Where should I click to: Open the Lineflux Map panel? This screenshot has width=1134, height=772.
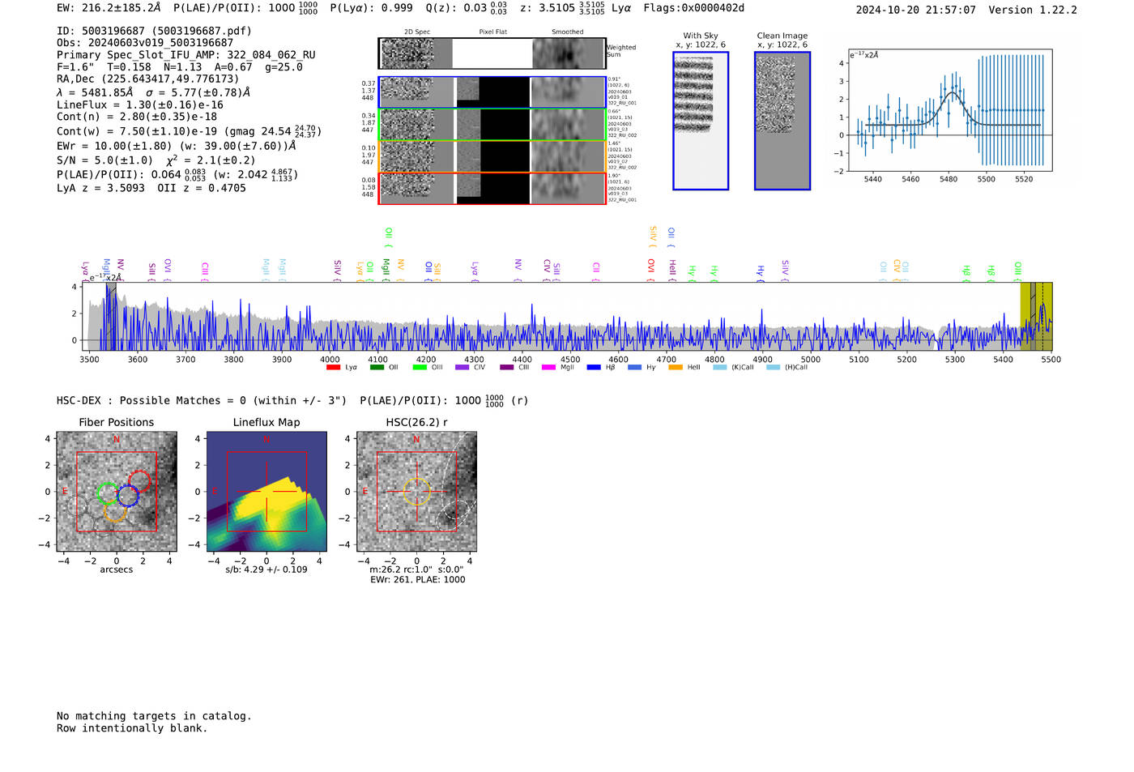[x=266, y=492]
